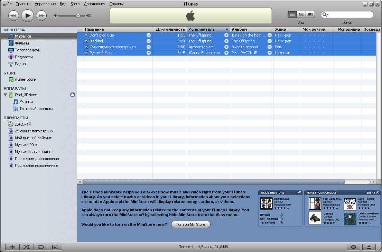Open the Файл menu
The image size is (382, 252).
[7, 4]
